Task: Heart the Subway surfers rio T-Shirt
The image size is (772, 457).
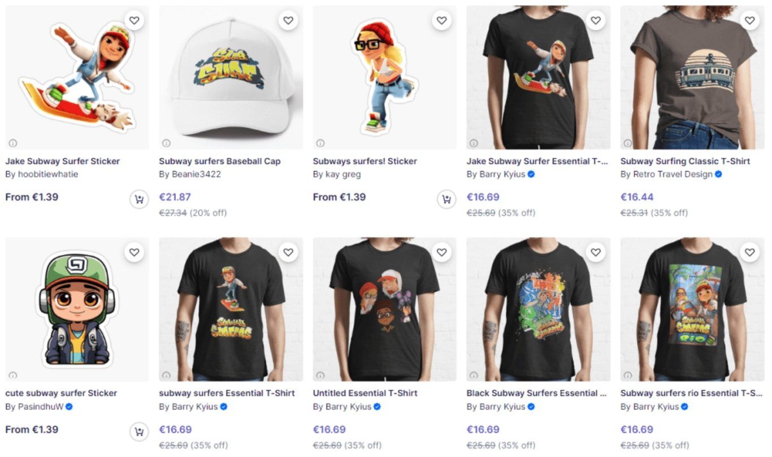Action: pos(749,253)
